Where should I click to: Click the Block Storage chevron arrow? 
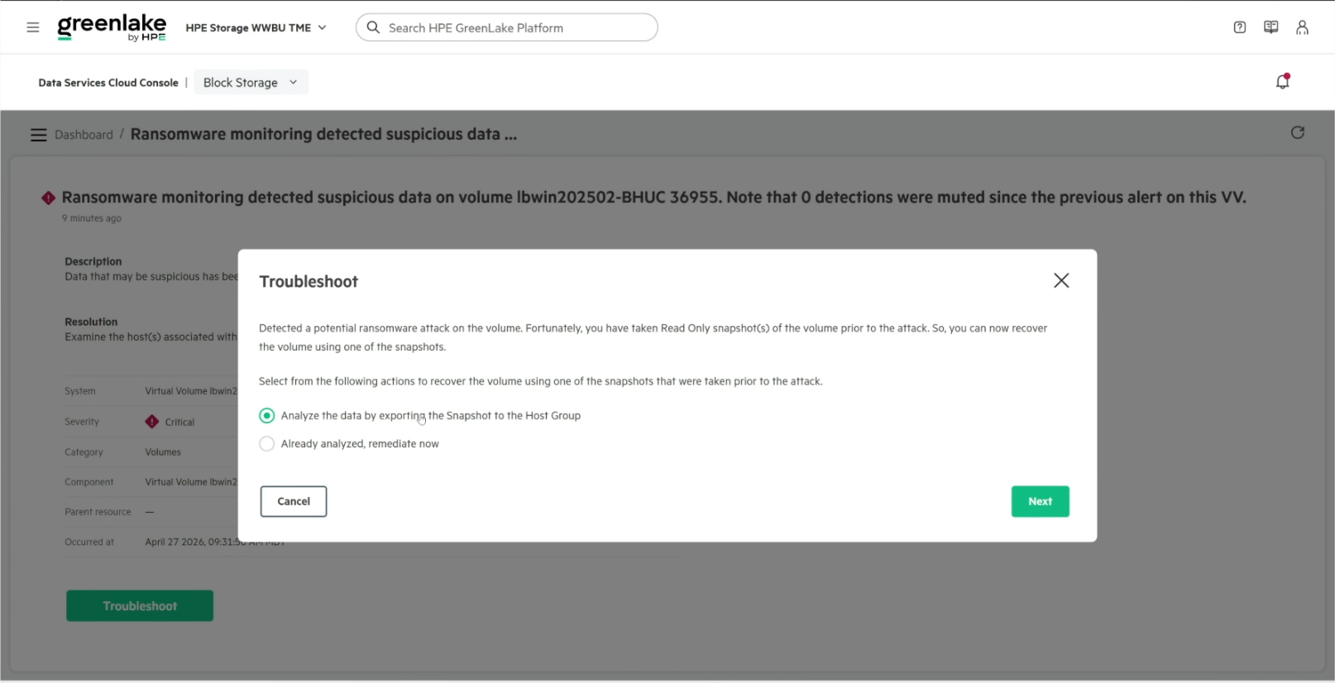[x=293, y=83]
